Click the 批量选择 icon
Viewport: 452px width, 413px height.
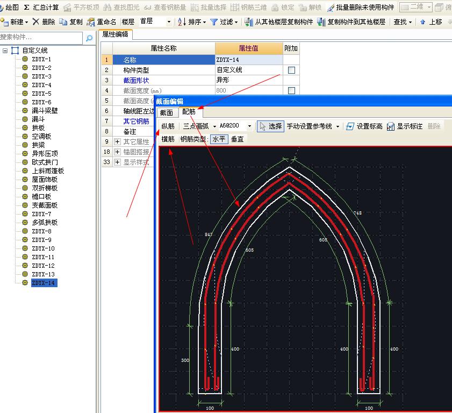coord(195,8)
